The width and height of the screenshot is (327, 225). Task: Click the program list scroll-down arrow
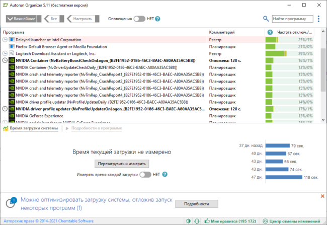click(323, 120)
